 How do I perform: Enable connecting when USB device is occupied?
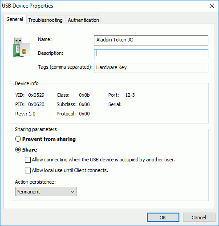pos(28,160)
